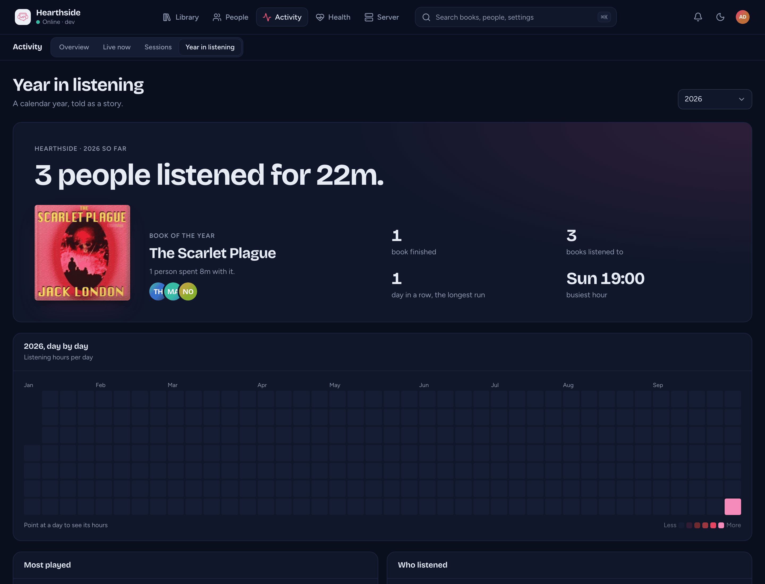Click '1 person spent 8m with it.'
The image size is (765, 584).
[x=192, y=272]
